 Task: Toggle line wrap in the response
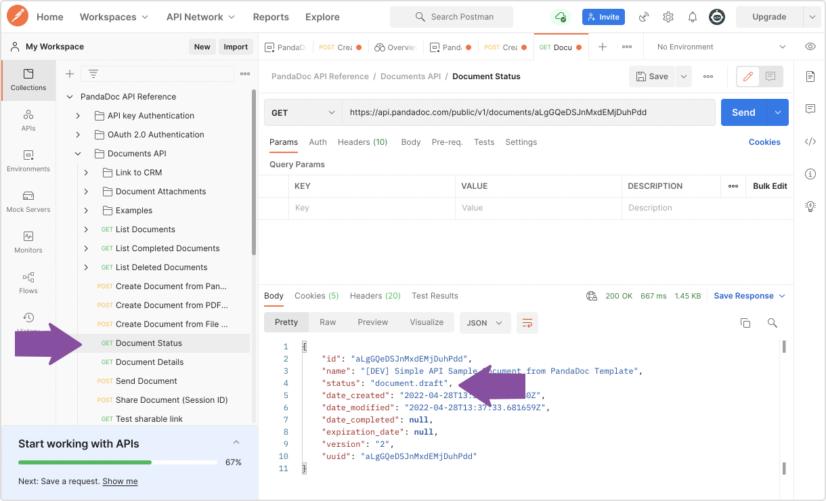[x=527, y=323]
